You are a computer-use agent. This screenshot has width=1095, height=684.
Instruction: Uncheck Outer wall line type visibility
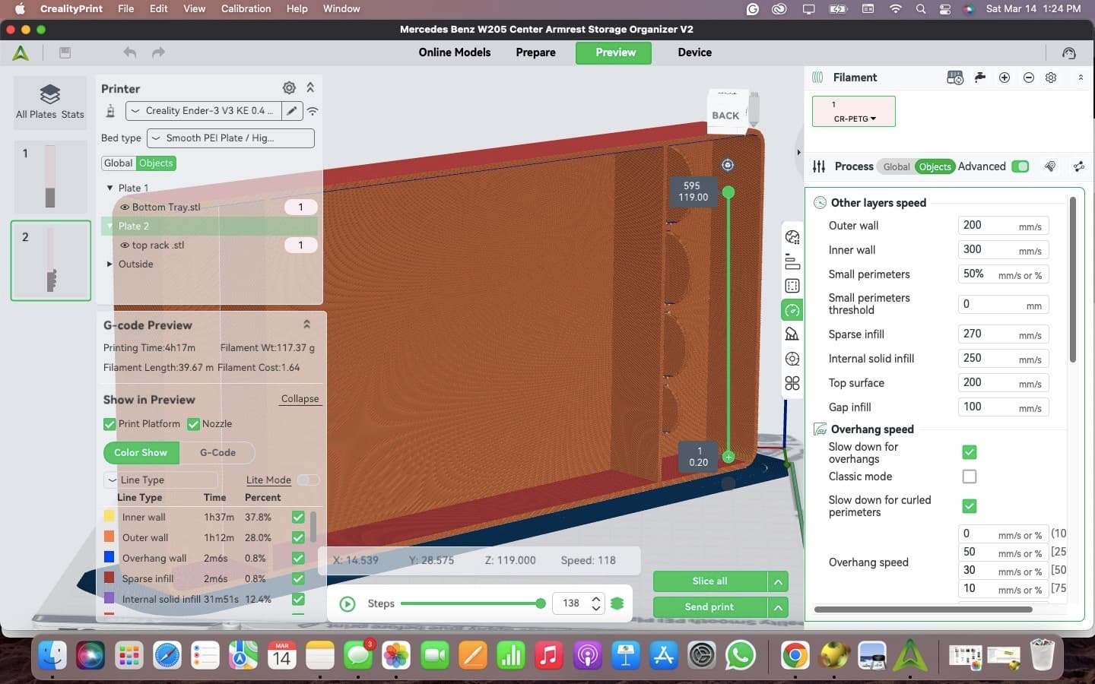(298, 537)
